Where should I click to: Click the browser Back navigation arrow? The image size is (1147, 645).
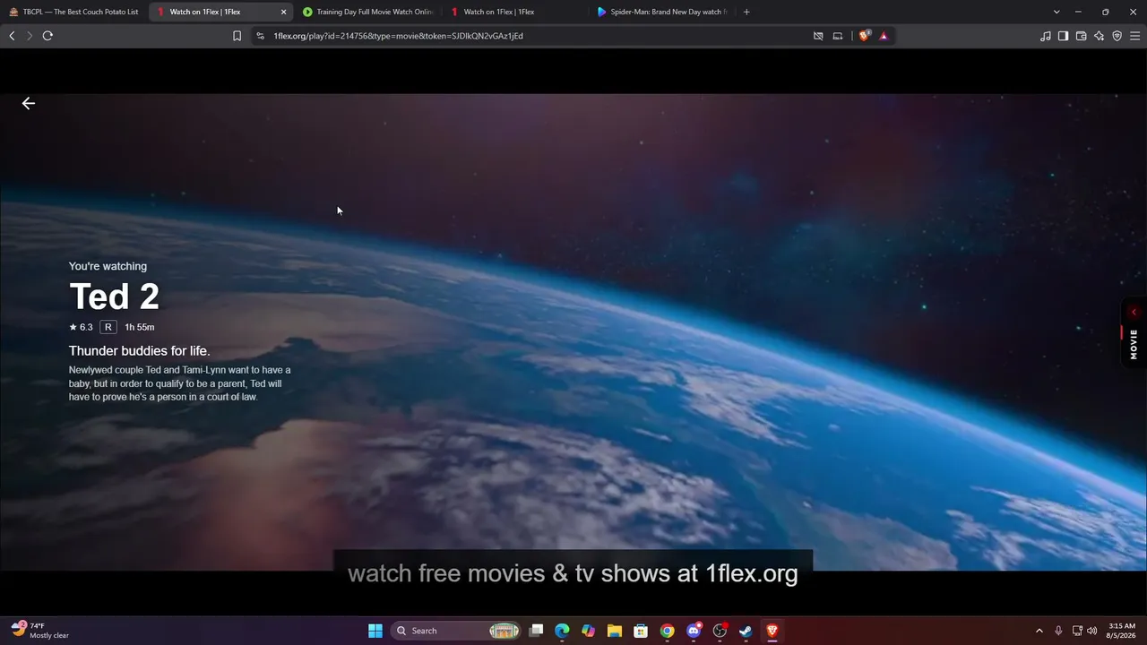point(12,36)
